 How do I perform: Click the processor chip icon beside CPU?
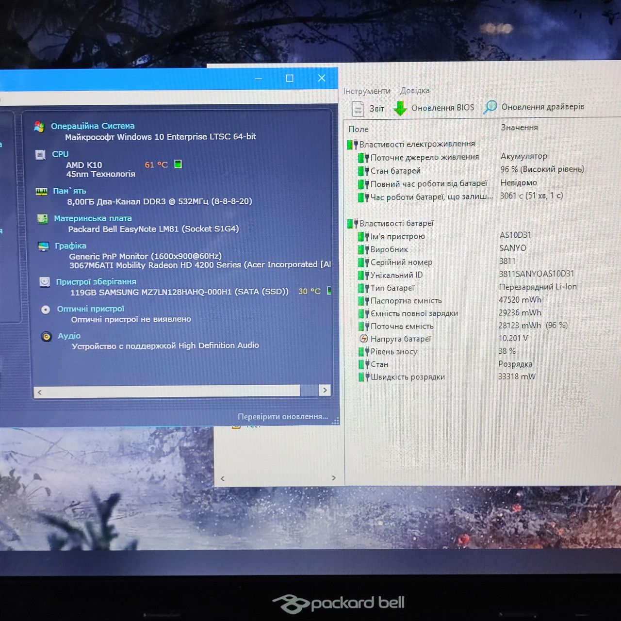point(40,155)
